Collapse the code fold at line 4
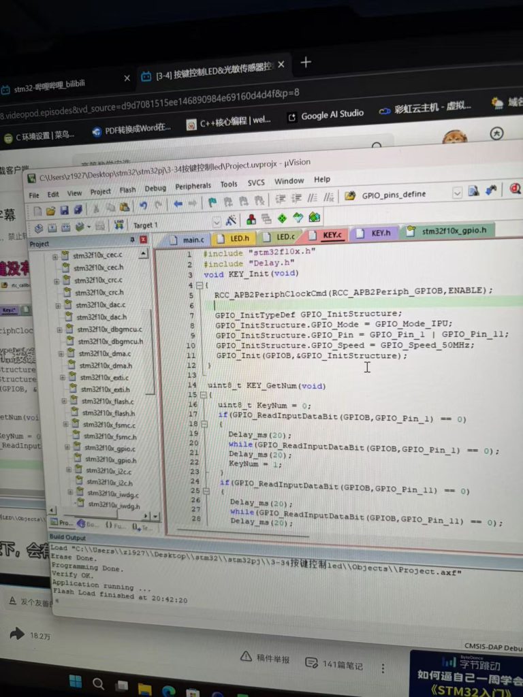Viewport: 523px width, 697px height. click(198, 285)
